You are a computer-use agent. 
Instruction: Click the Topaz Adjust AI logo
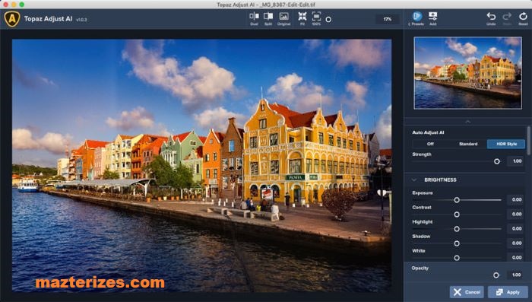(12, 19)
